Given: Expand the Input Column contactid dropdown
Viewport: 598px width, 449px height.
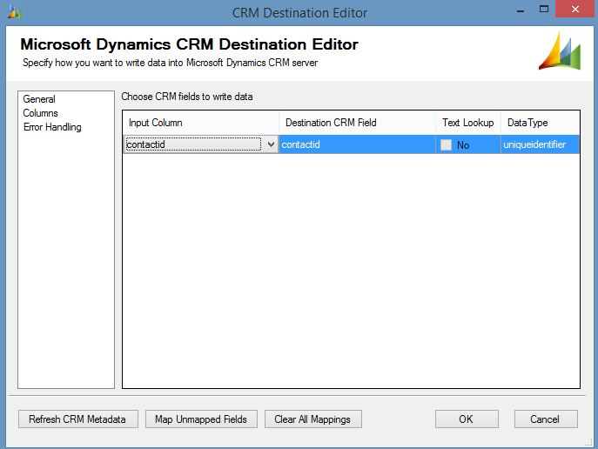Looking at the screenshot, I should (x=271, y=144).
